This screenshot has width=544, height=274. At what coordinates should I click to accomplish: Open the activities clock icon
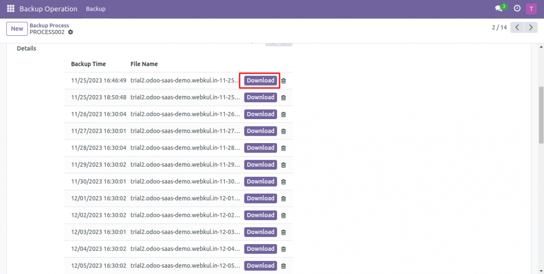coord(516,8)
